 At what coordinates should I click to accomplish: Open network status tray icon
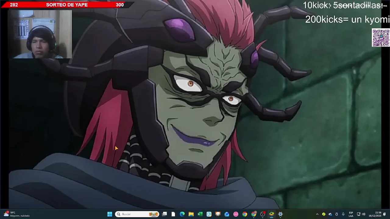[359, 214]
